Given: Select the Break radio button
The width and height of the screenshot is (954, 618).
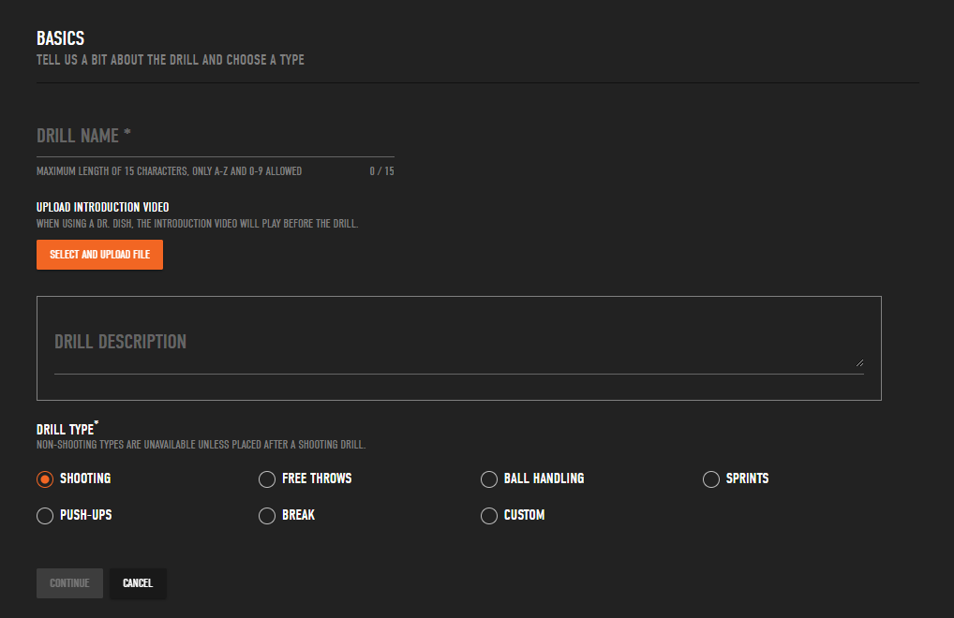Looking at the screenshot, I should coord(267,516).
